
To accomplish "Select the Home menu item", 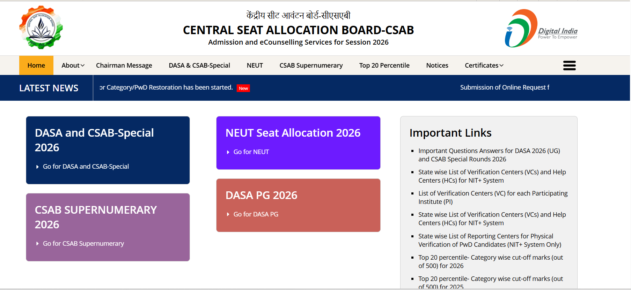I will 36,66.
